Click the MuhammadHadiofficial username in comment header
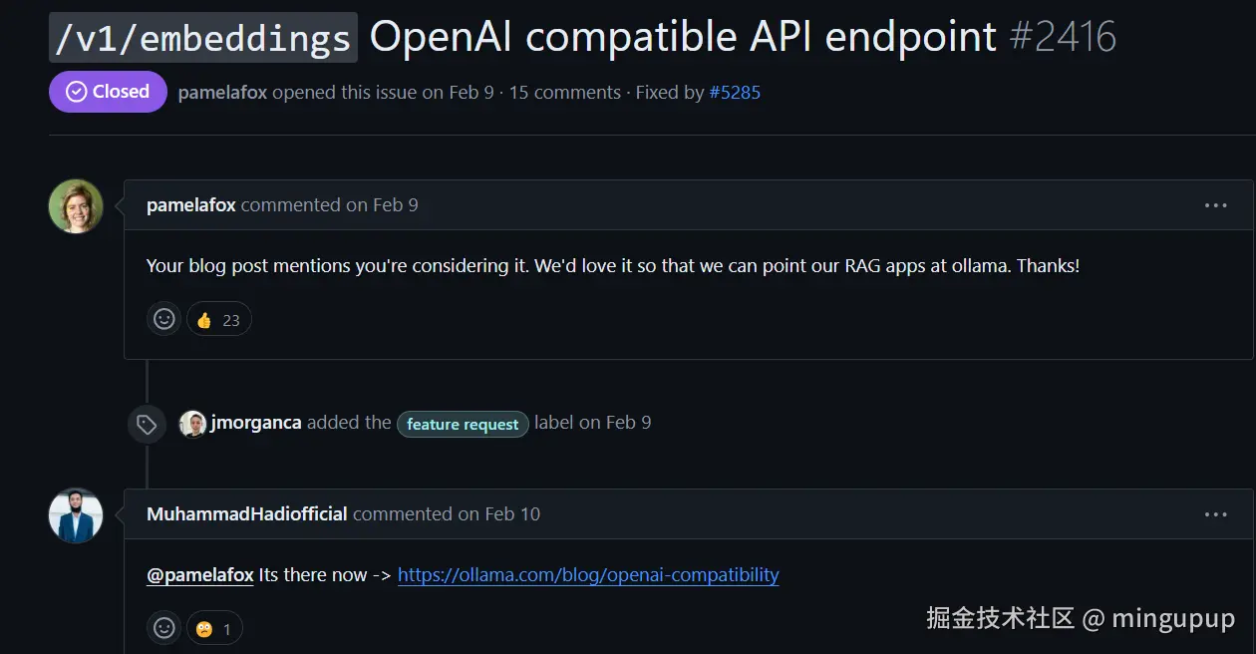Screen dimensions: 1256x654 tap(246, 514)
